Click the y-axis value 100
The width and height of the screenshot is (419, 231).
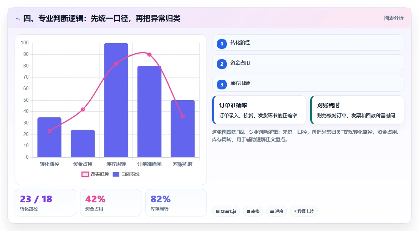(25, 43)
